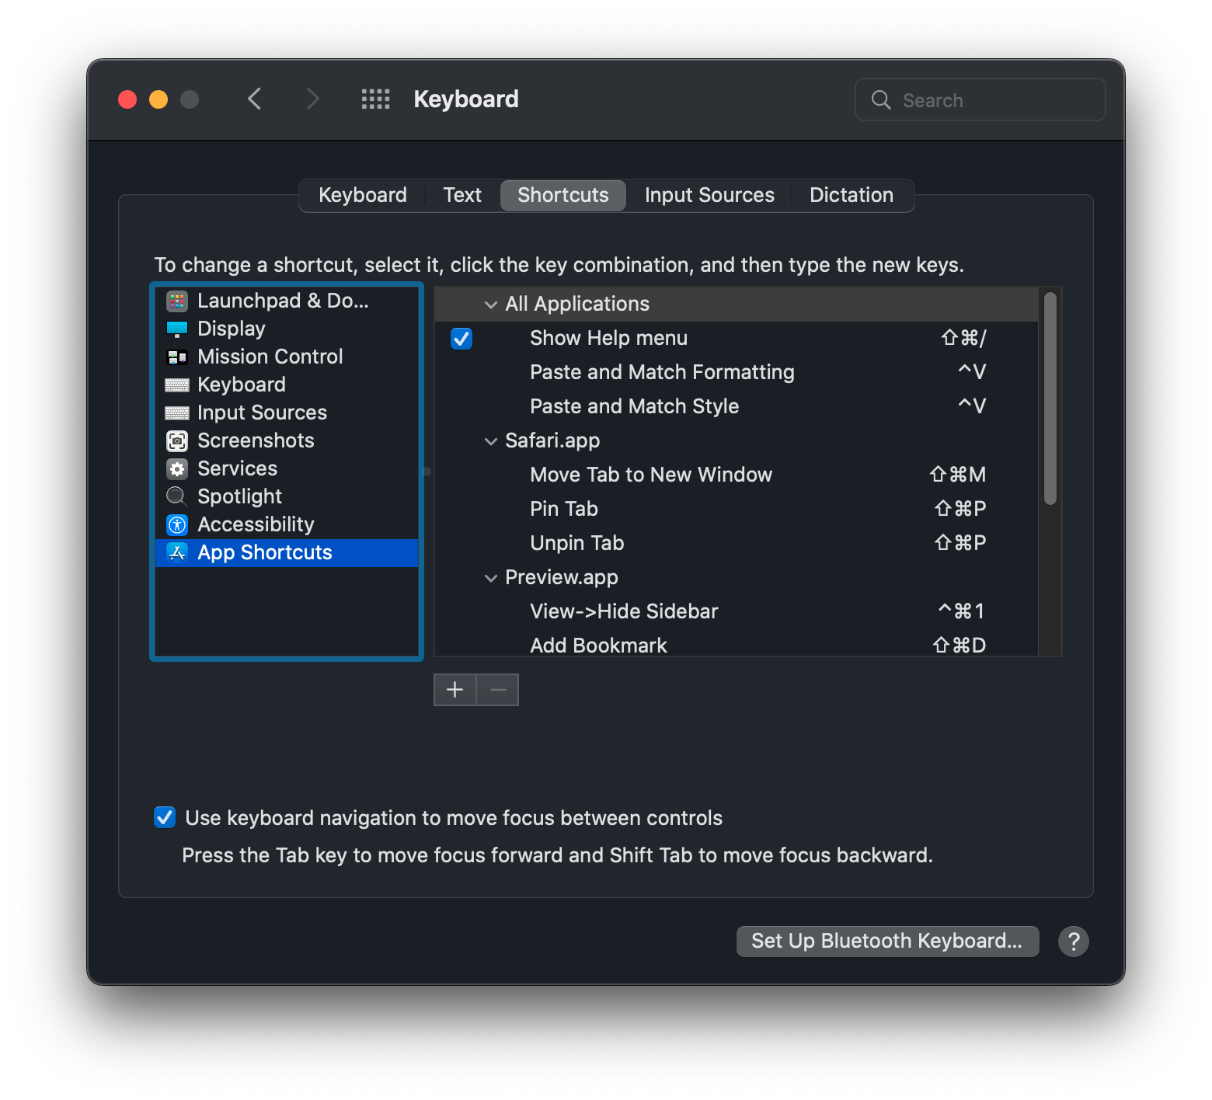Collapse the All Applications group
Screen dimensions: 1212x1100
[x=490, y=305]
